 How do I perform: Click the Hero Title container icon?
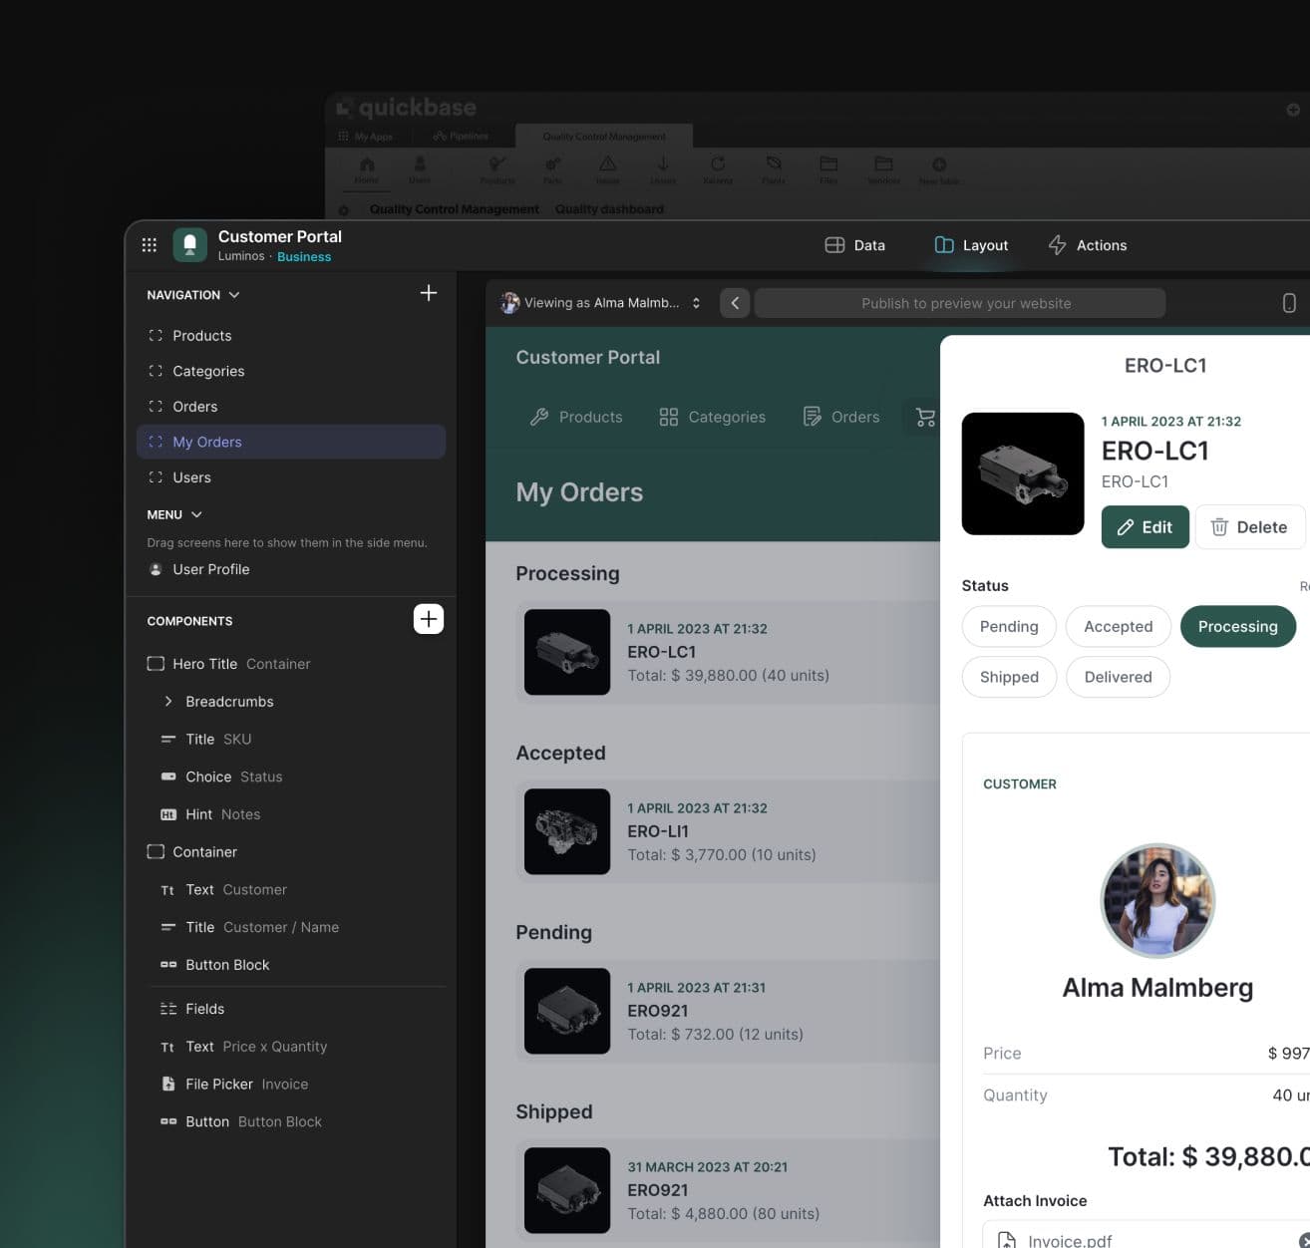click(156, 664)
